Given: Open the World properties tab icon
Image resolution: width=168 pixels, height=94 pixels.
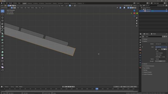Looking at the screenshot, I should [x=140, y=50].
